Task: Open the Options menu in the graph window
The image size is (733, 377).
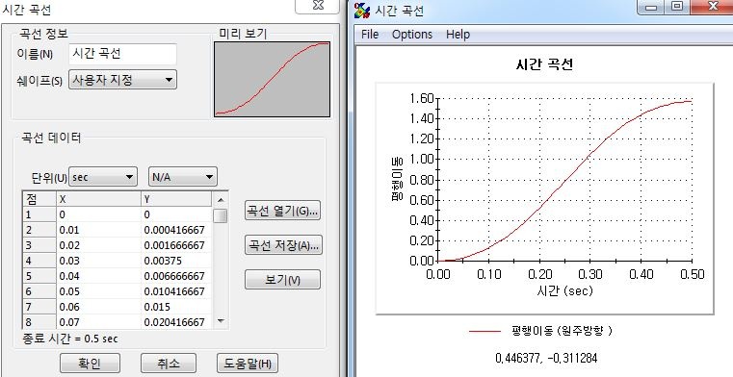Action: coord(412,34)
